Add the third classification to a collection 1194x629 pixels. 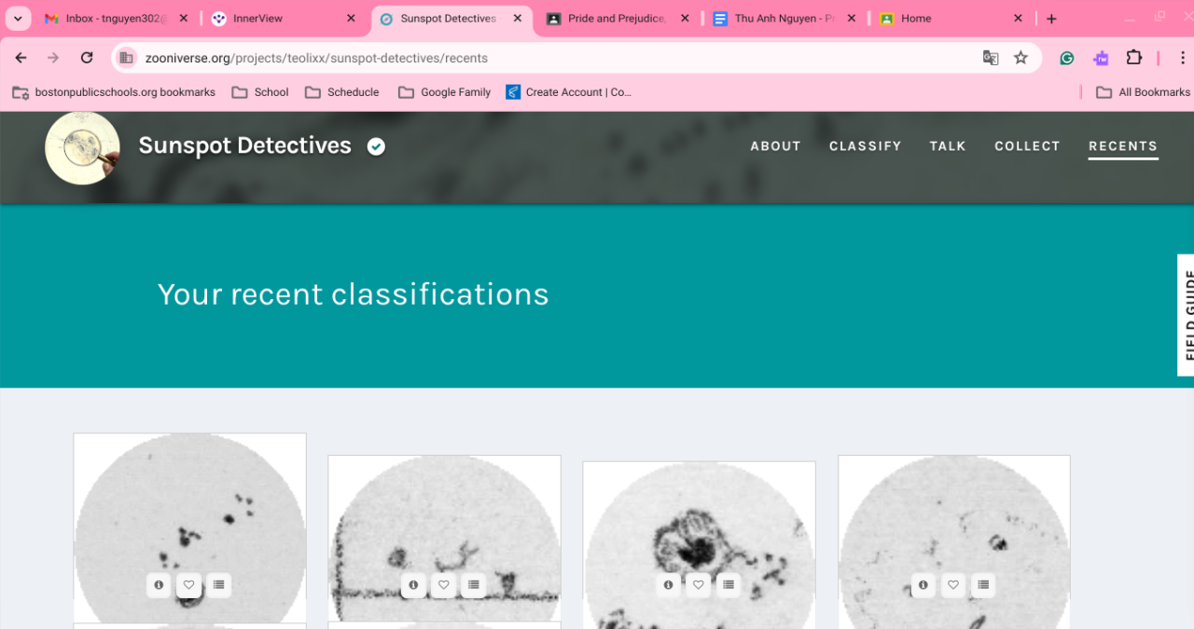(728, 585)
